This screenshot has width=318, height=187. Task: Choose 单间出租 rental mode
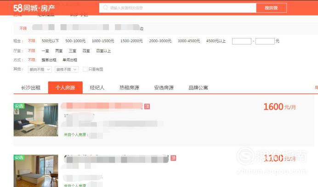coord(70,60)
